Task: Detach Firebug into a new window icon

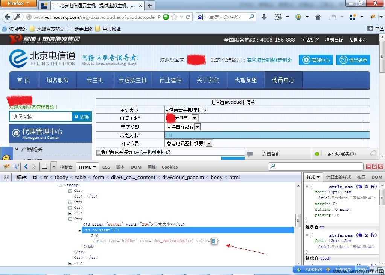Action: 375,166
